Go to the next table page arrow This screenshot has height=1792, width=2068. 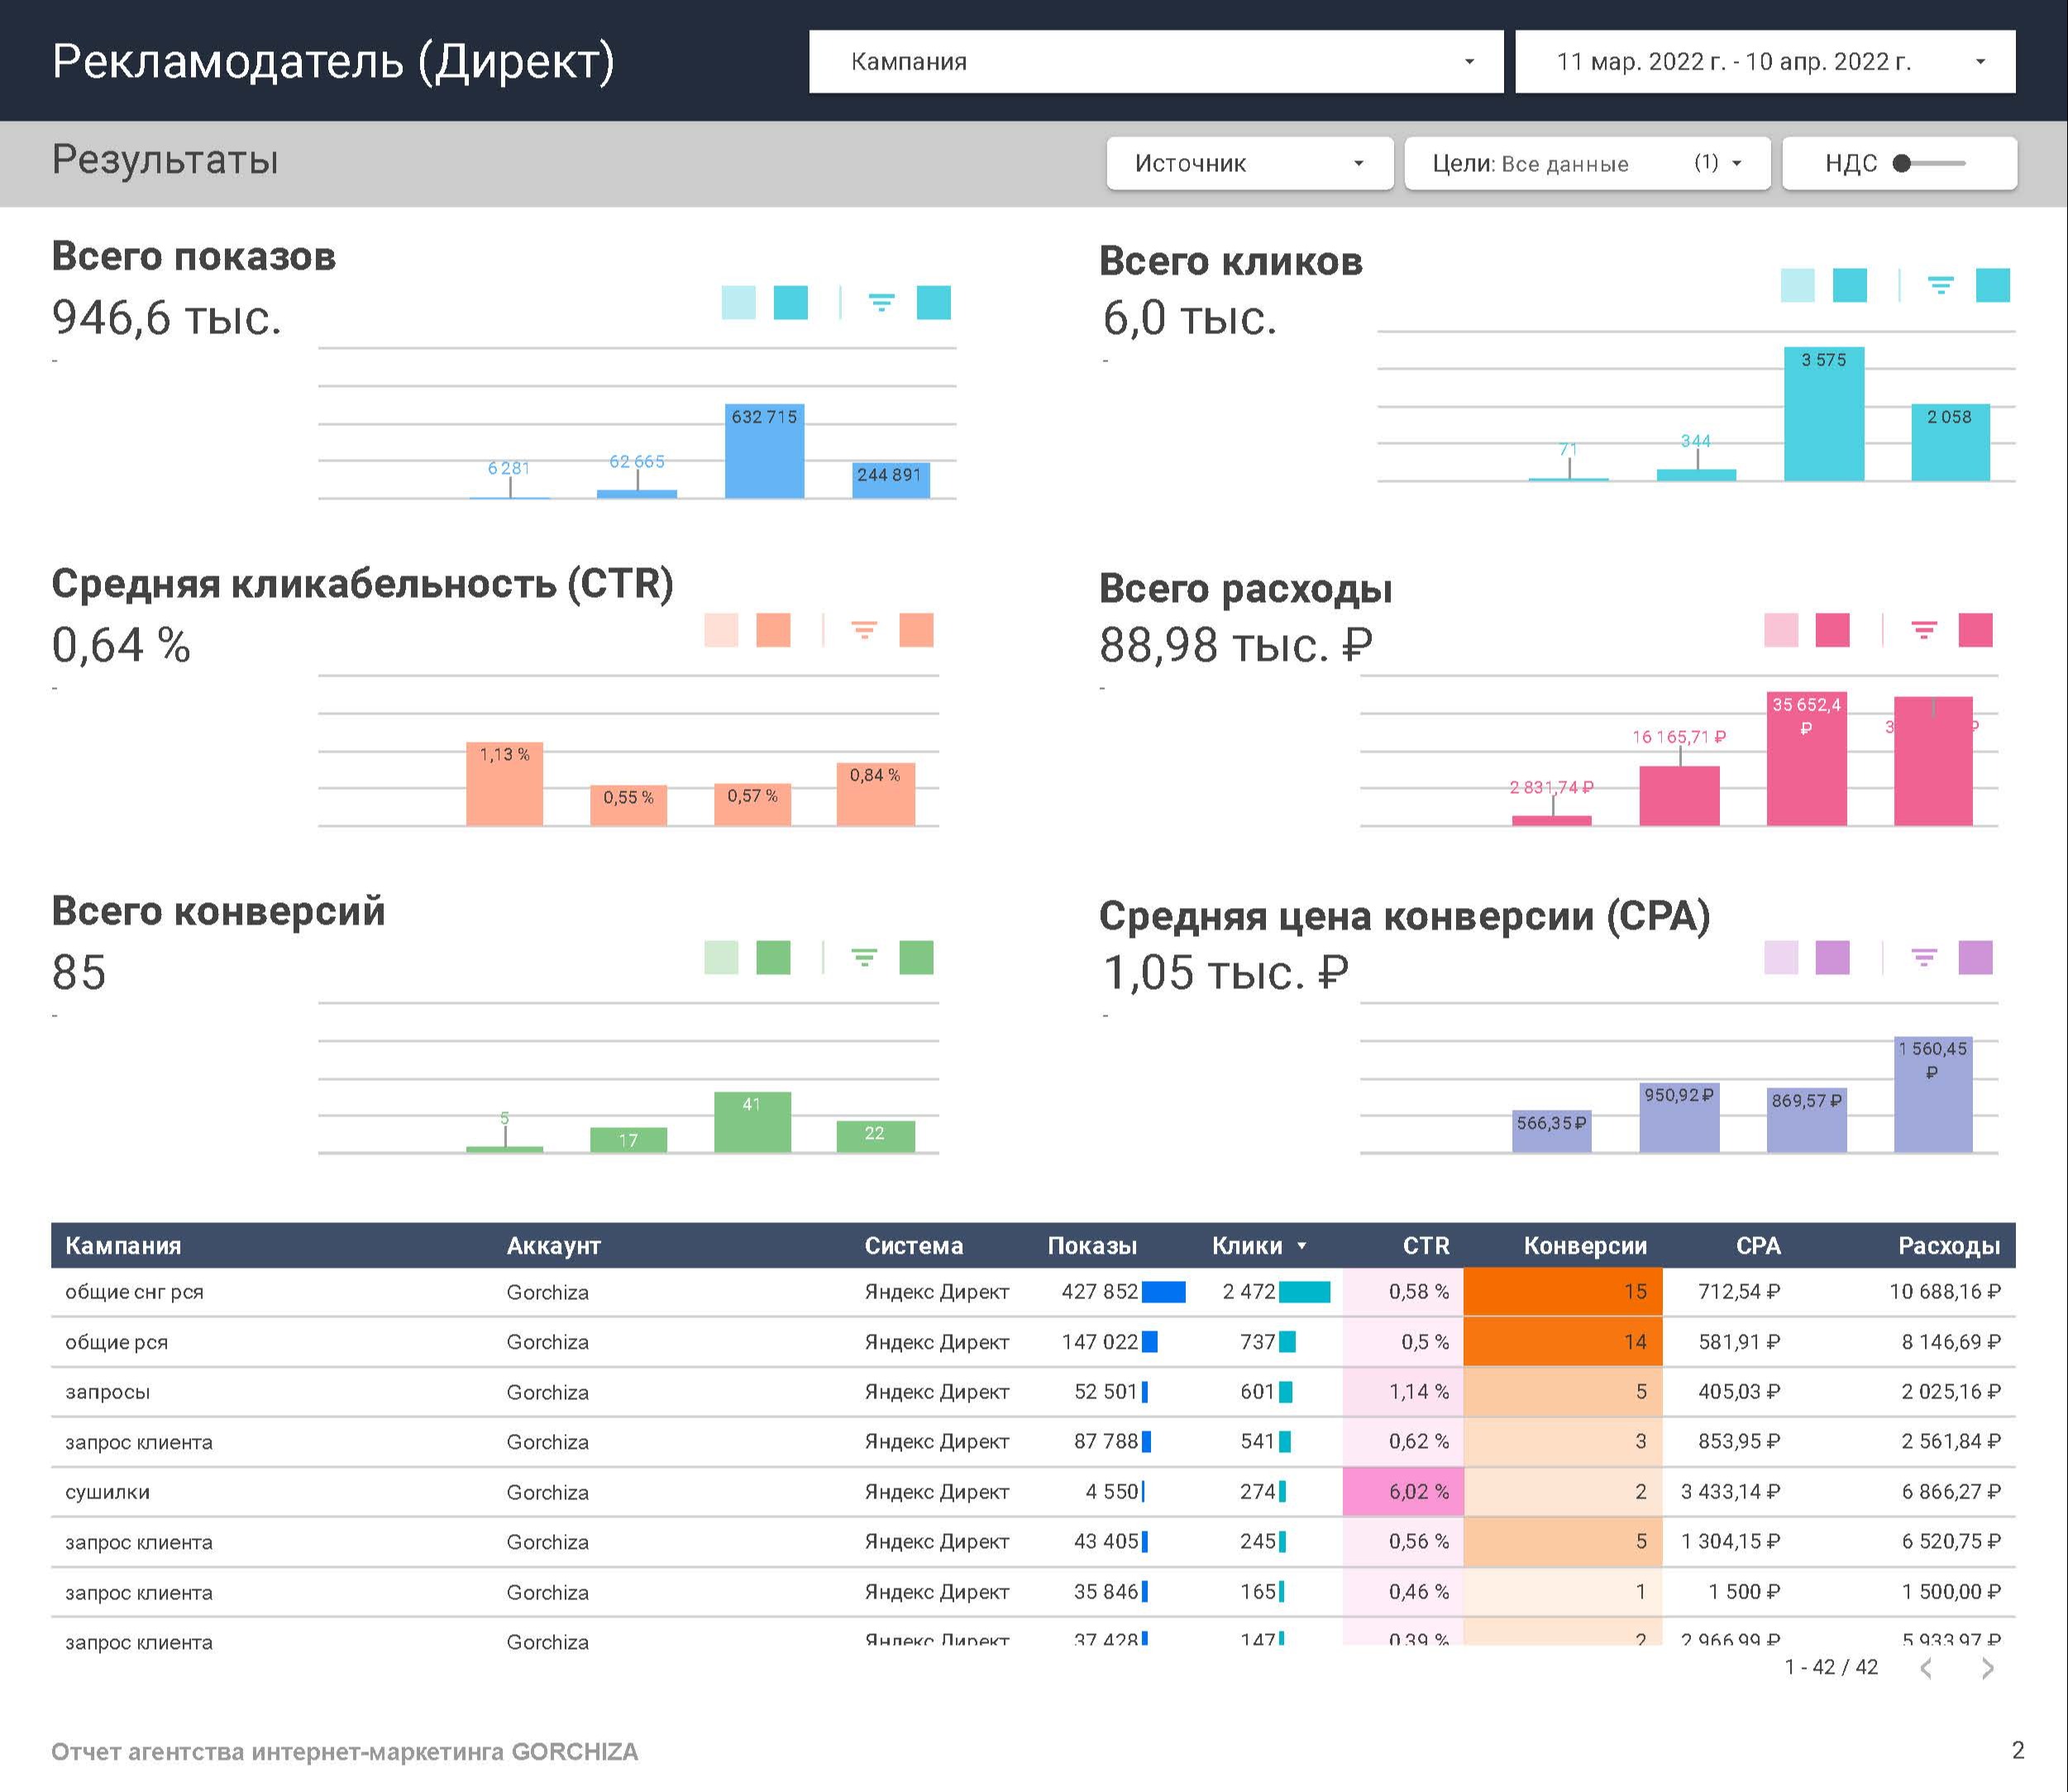coord(1987,1667)
